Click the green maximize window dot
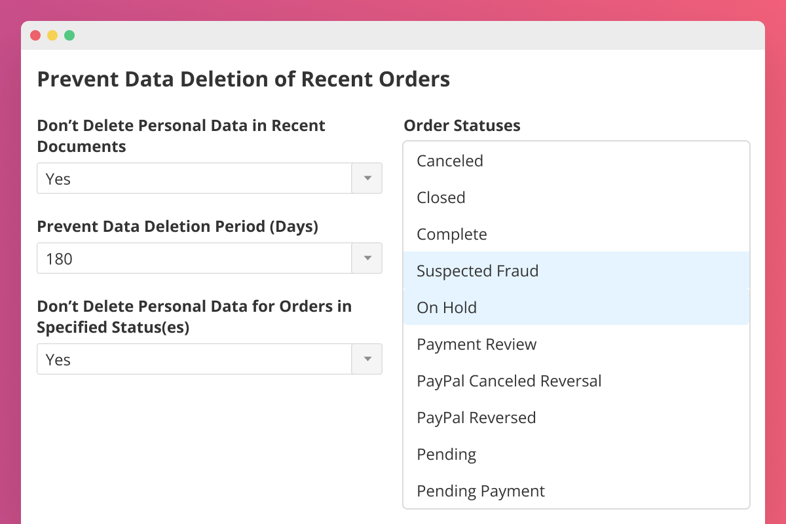Viewport: 786px width, 524px height. click(x=69, y=35)
